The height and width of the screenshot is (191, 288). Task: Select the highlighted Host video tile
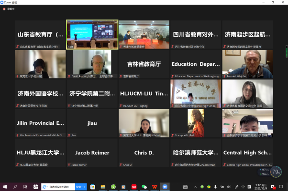[92, 34]
